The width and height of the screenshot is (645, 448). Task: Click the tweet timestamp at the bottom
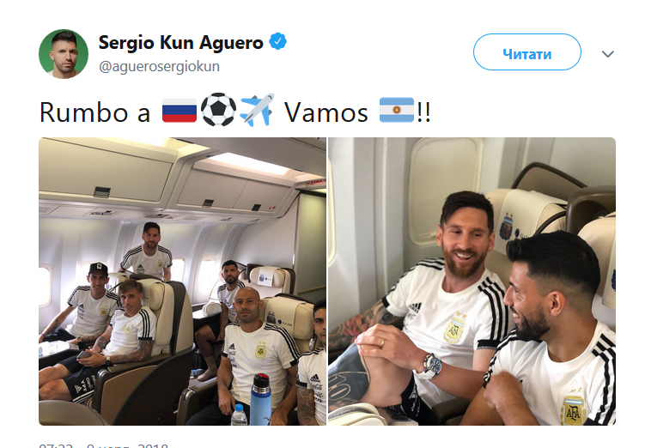click(103, 445)
